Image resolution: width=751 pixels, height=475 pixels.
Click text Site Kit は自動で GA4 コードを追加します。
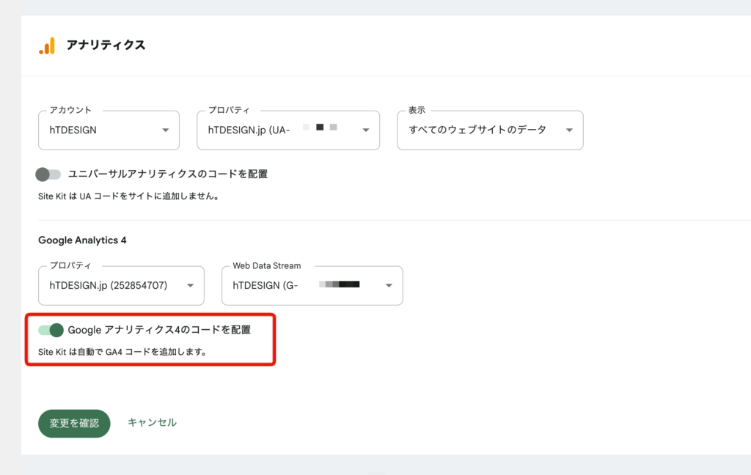122,351
